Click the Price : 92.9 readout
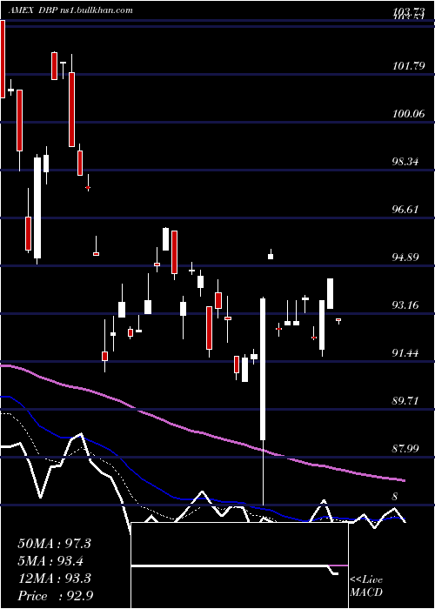Viewport: 435px width, 609px height. coord(56,596)
